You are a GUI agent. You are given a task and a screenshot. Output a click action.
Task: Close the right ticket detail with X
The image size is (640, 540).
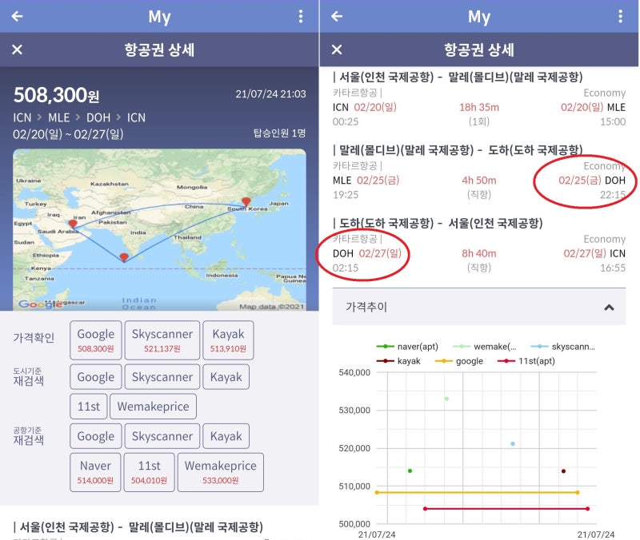[x=337, y=50]
